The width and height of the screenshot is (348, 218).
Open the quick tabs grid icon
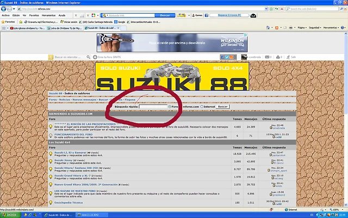4,28
